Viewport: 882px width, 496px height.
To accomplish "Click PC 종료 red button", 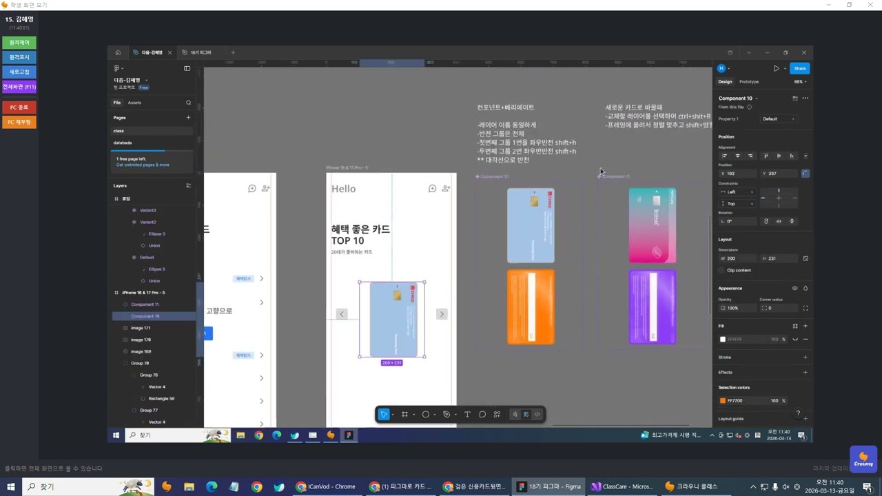I will pos(19,107).
